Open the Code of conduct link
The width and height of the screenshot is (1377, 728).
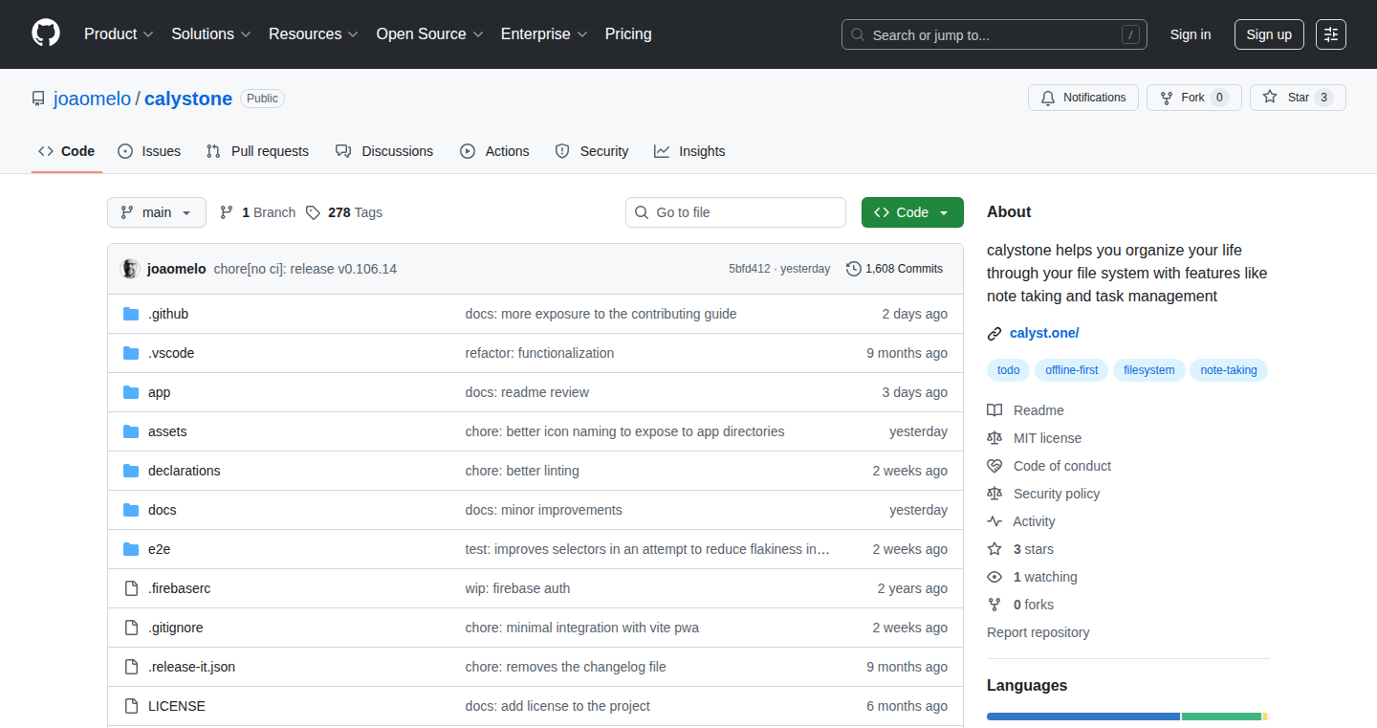(1050, 466)
